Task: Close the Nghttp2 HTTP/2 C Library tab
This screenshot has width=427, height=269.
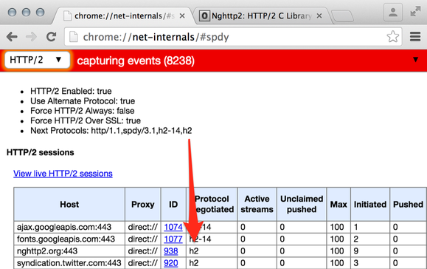Action: 319,16
